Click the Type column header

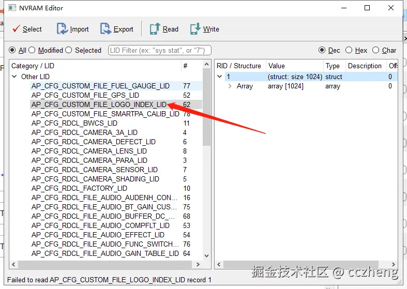point(335,66)
